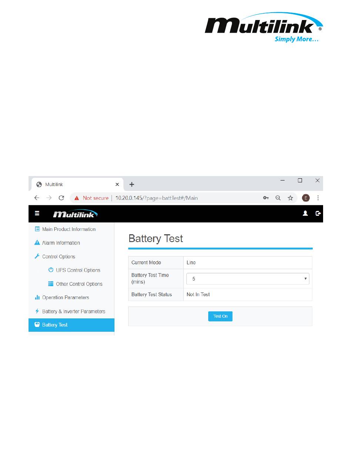352x460 pixels.
Task: Open the user profile icon
Action: [x=305, y=214]
